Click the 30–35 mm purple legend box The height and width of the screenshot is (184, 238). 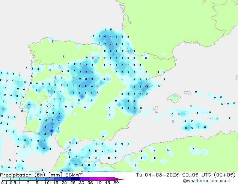(x=84, y=179)
